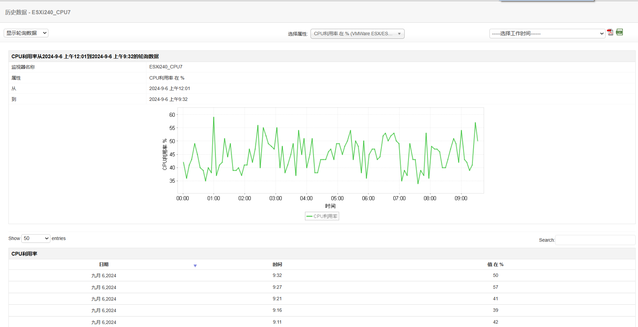Open the 显示轮询数据 dropdown
The image size is (638, 327).
(26, 33)
